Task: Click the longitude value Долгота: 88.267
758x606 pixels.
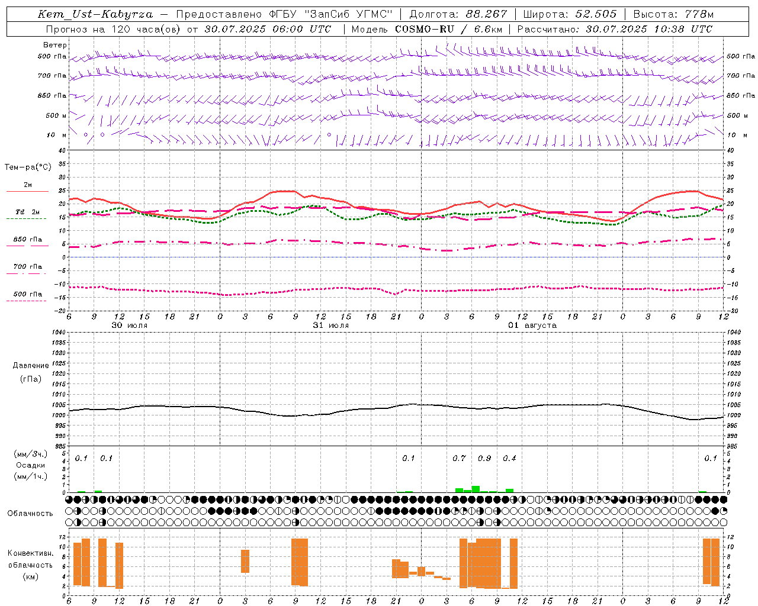Action: tap(458, 14)
